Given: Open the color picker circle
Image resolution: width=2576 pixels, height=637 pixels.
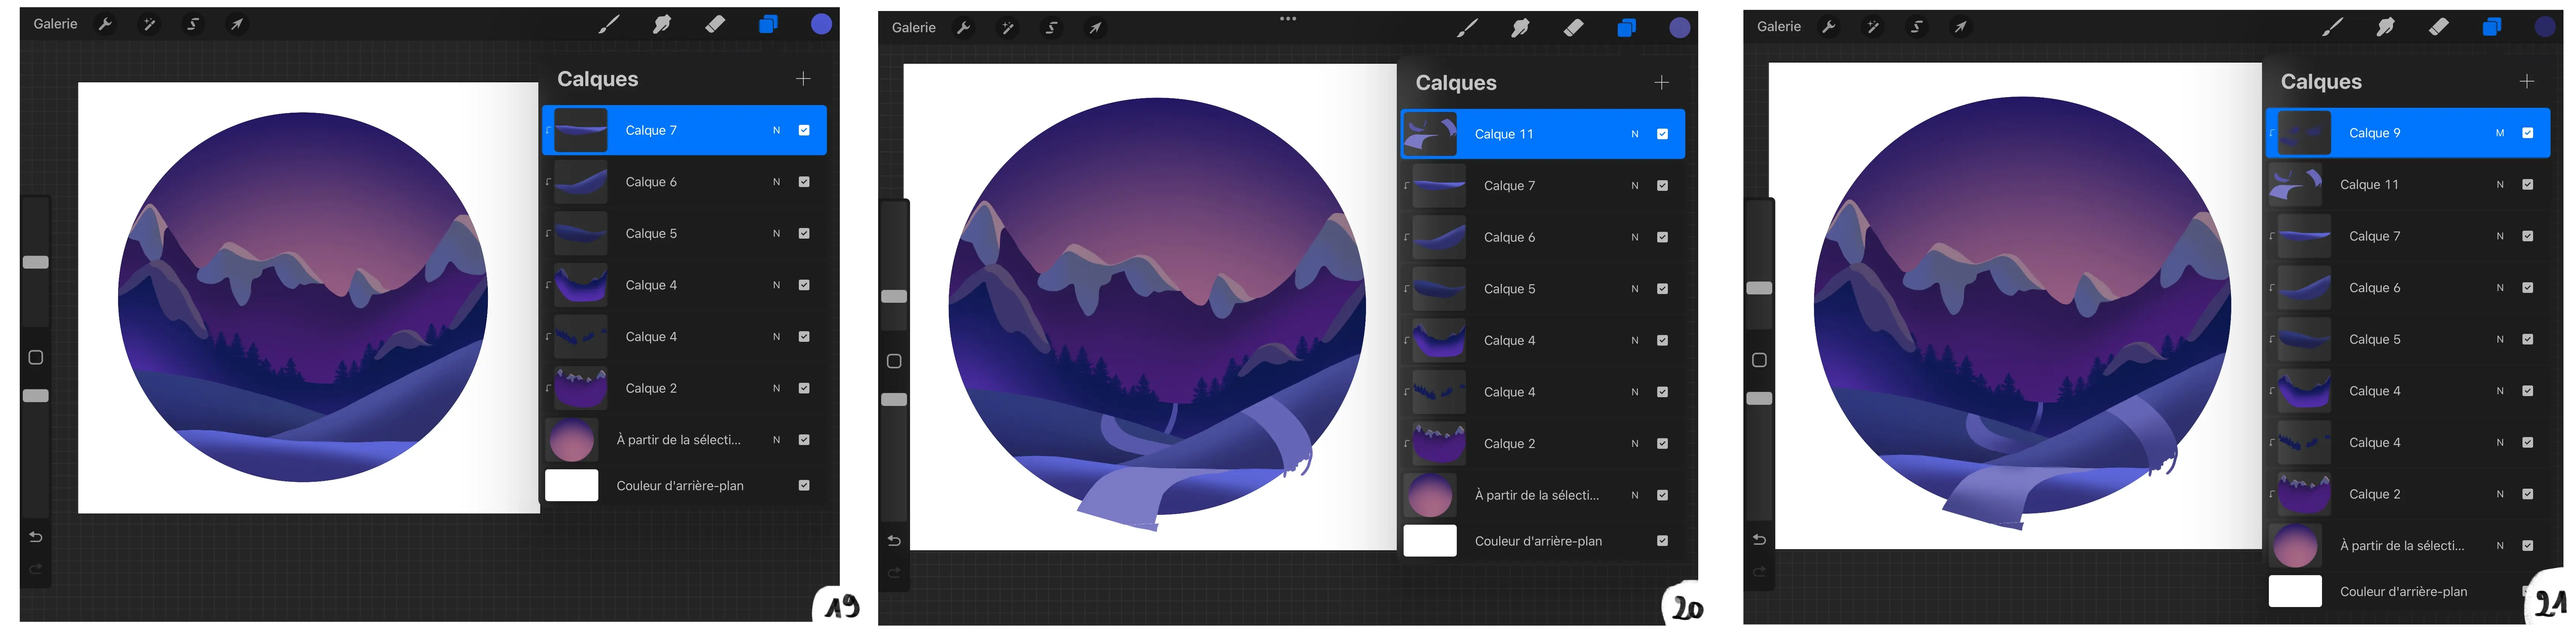Looking at the screenshot, I should pyautogui.click(x=820, y=24).
